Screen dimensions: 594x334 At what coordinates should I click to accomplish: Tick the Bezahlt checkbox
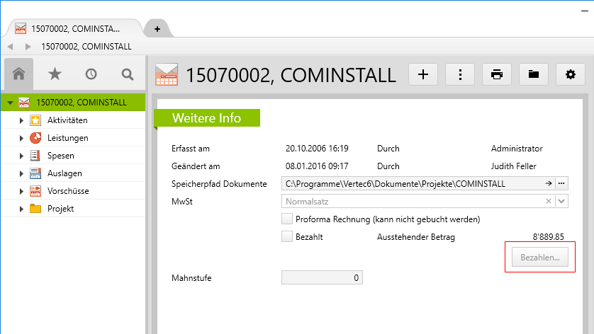[x=287, y=237]
